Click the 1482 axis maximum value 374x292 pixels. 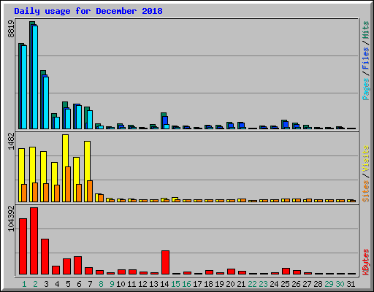11,141
